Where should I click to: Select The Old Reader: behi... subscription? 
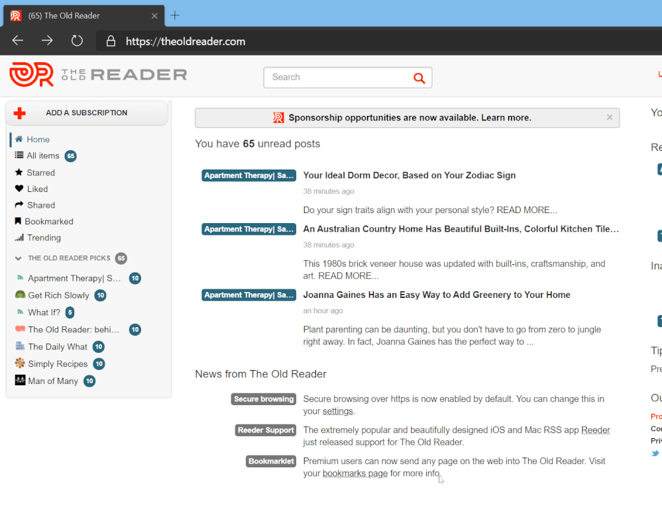pos(74,330)
